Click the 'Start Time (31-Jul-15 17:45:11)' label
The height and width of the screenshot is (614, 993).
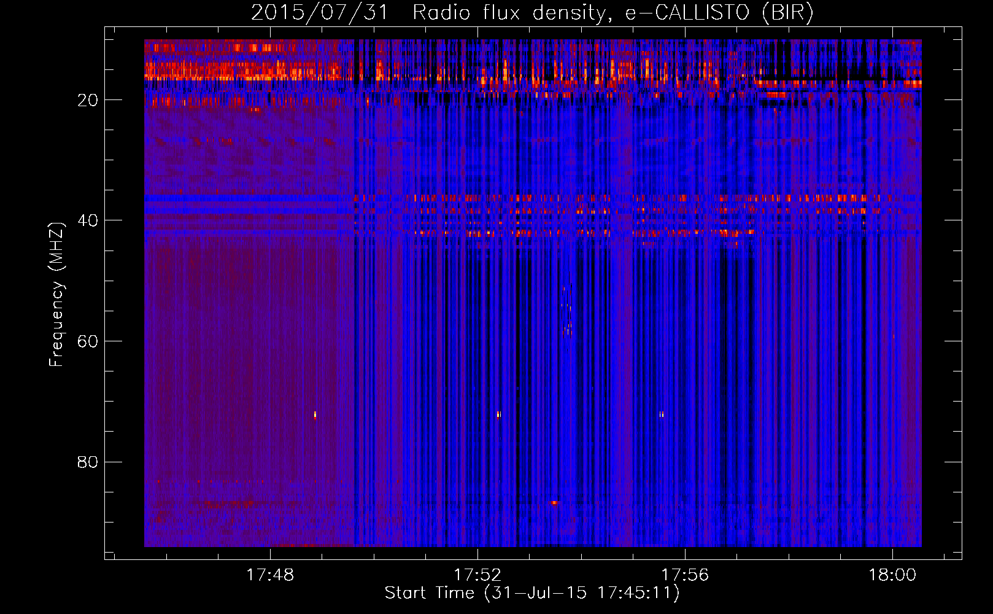point(532,593)
